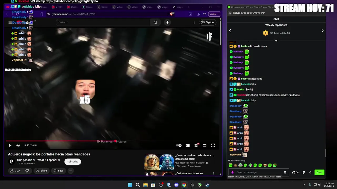Open Kick chat settings gear

(310, 172)
